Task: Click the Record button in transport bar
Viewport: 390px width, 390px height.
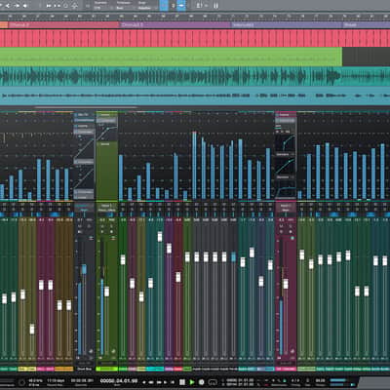Action: click(202, 382)
